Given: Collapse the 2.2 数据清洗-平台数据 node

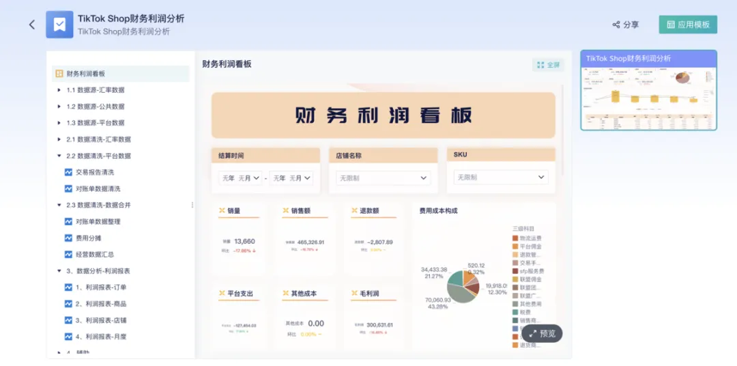Looking at the screenshot, I should pyautogui.click(x=59, y=156).
